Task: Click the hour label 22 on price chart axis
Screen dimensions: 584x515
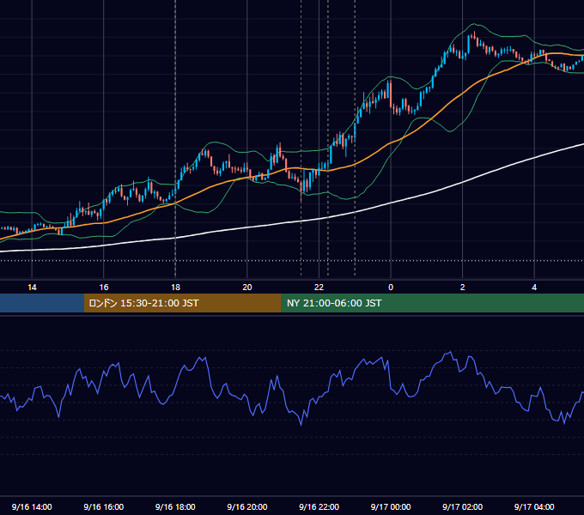Action: 319,288
